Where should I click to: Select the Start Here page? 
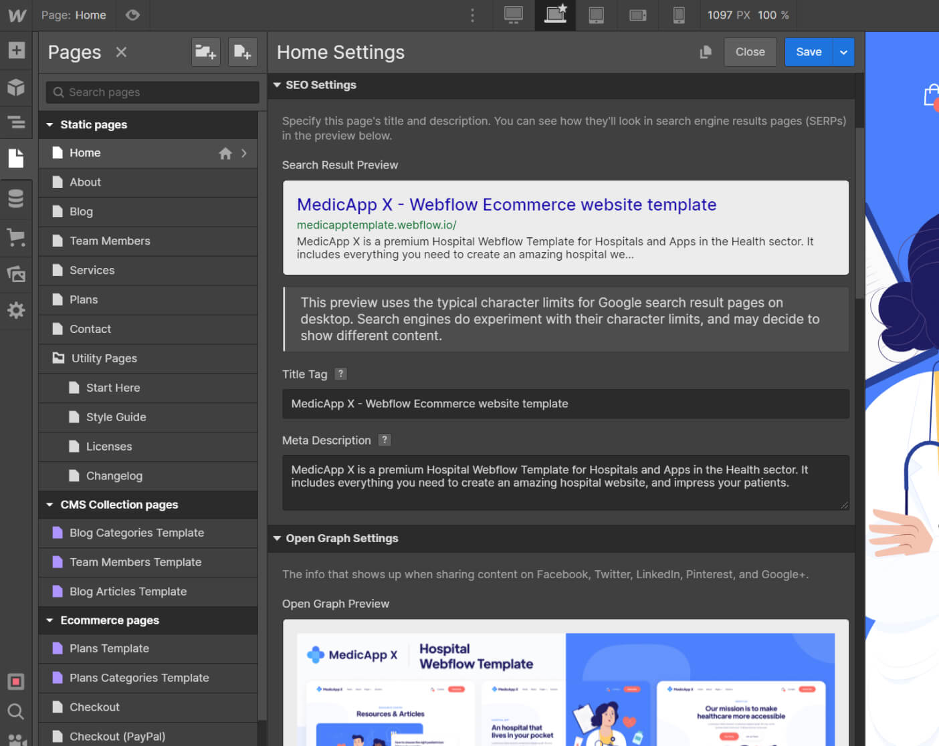(x=148, y=388)
